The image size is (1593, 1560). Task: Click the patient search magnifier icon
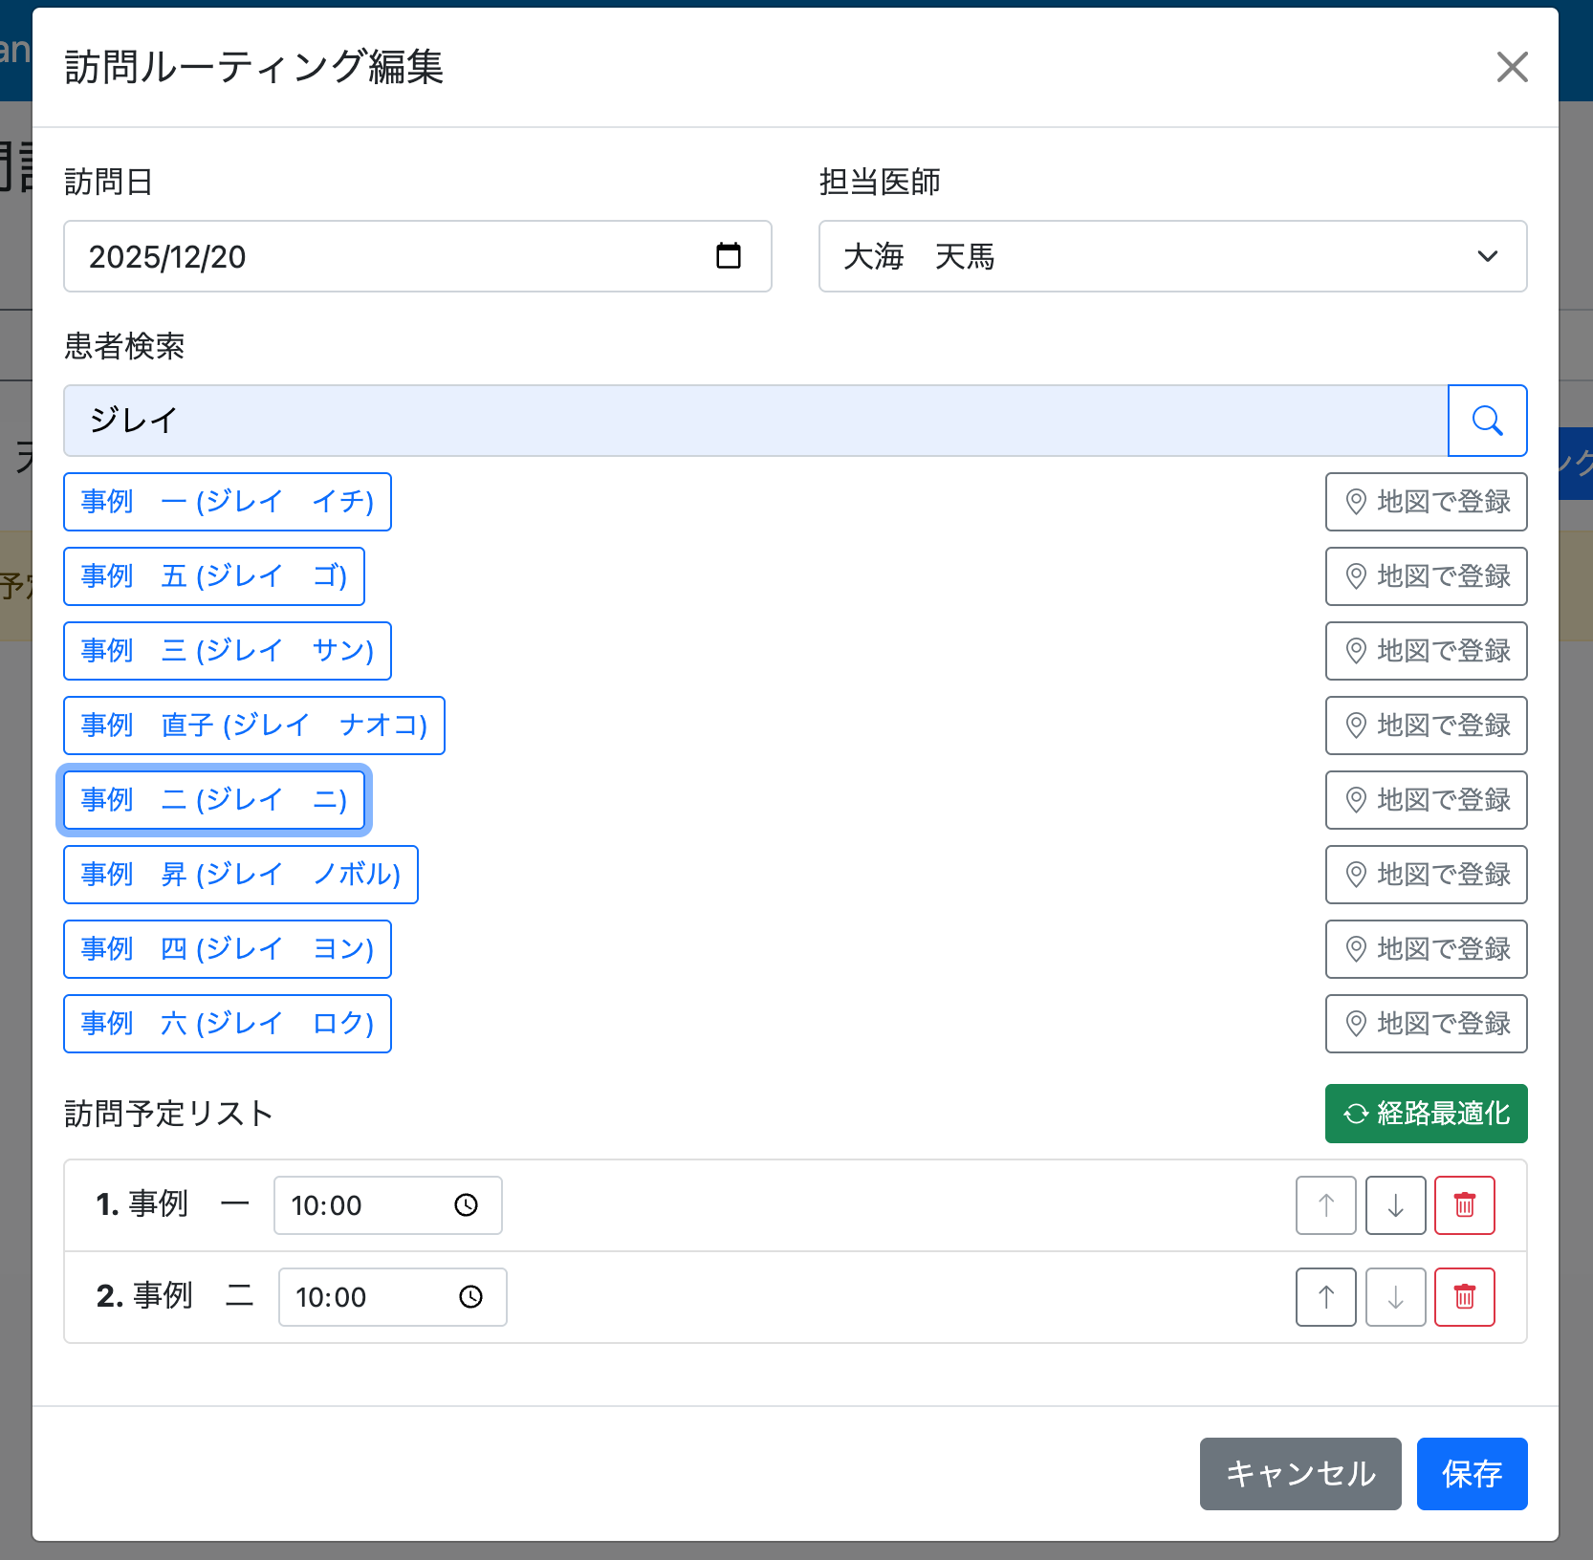1487,421
